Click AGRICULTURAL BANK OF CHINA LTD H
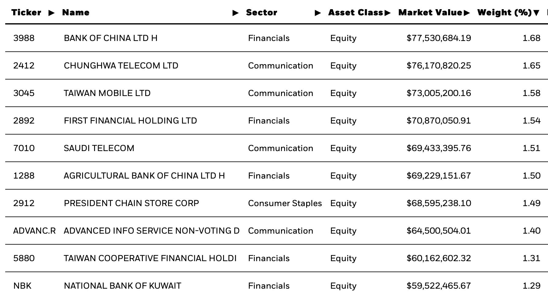The height and width of the screenshot is (296, 548). point(144,176)
